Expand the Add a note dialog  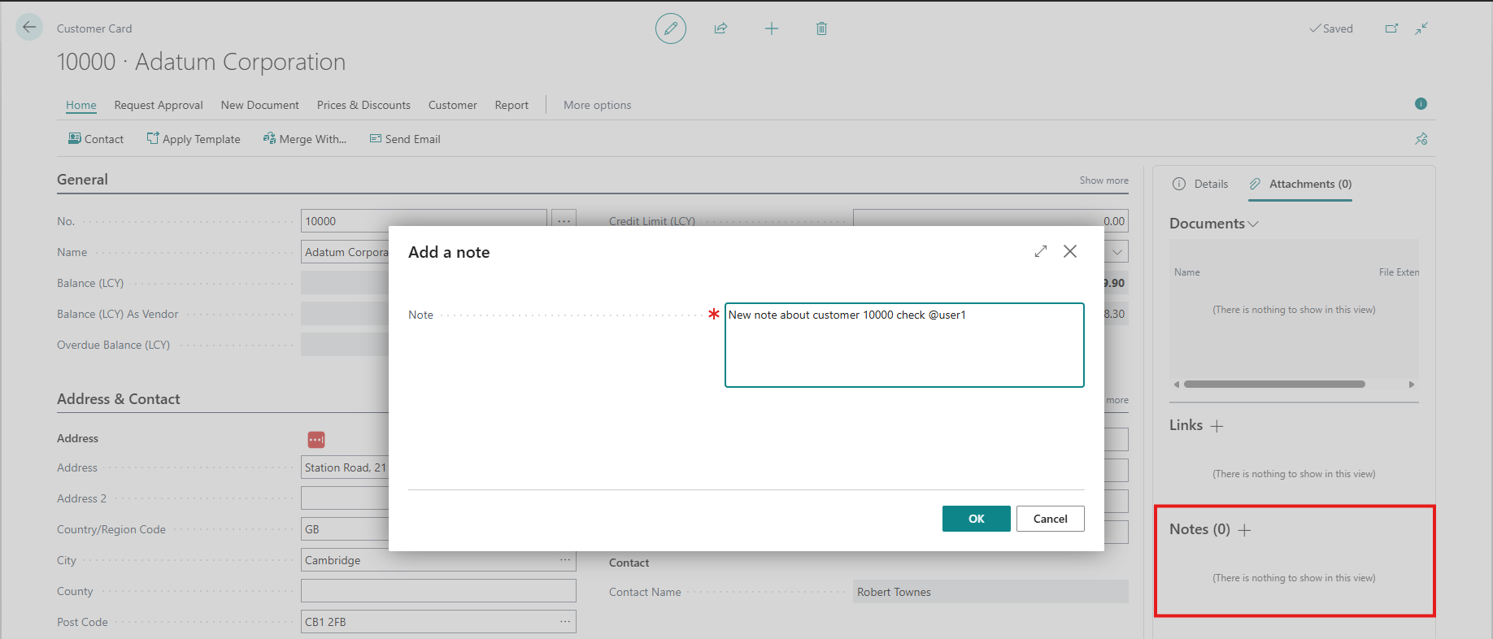click(x=1040, y=252)
